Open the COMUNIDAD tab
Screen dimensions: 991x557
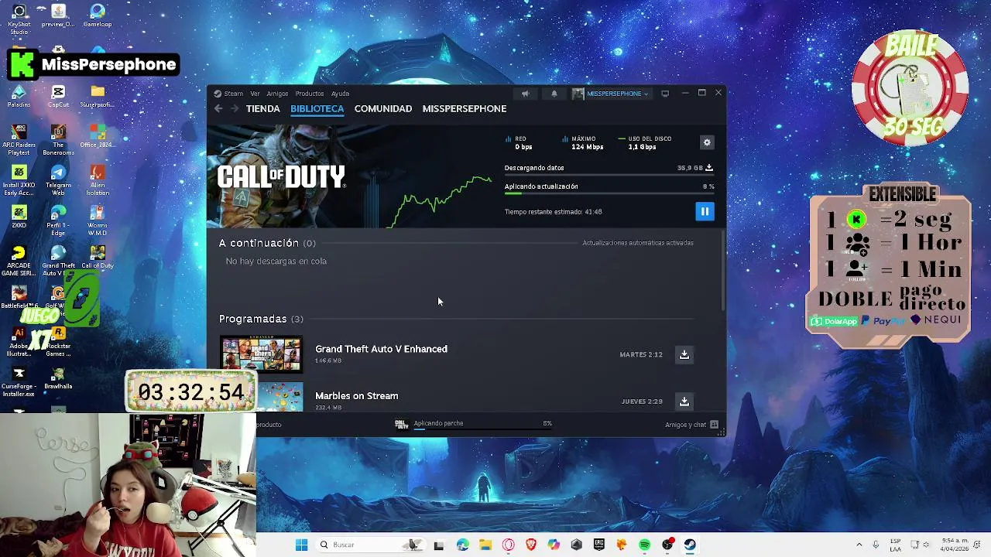tap(383, 109)
